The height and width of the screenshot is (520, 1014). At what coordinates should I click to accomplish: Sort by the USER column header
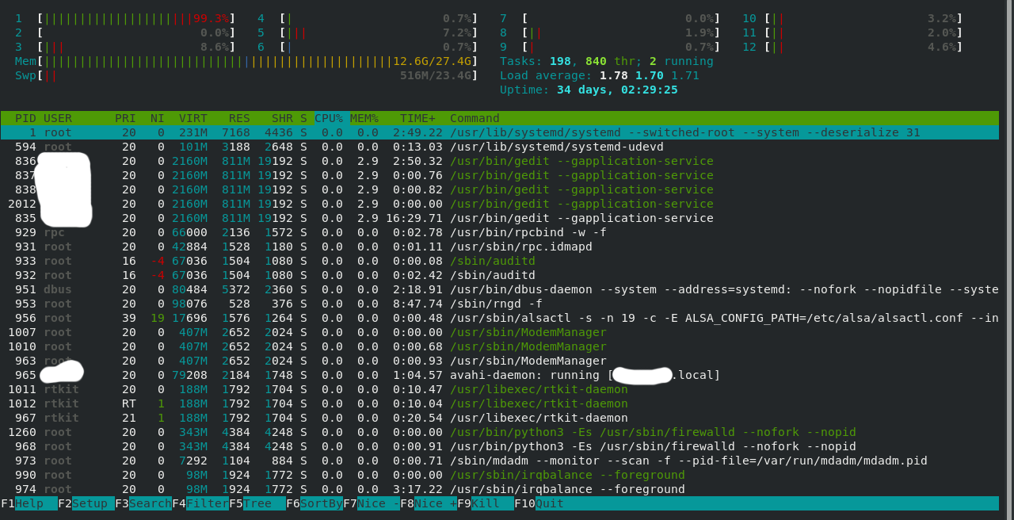pyautogui.click(x=58, y=118)
